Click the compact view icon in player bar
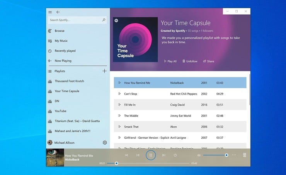 coord(245,155)
